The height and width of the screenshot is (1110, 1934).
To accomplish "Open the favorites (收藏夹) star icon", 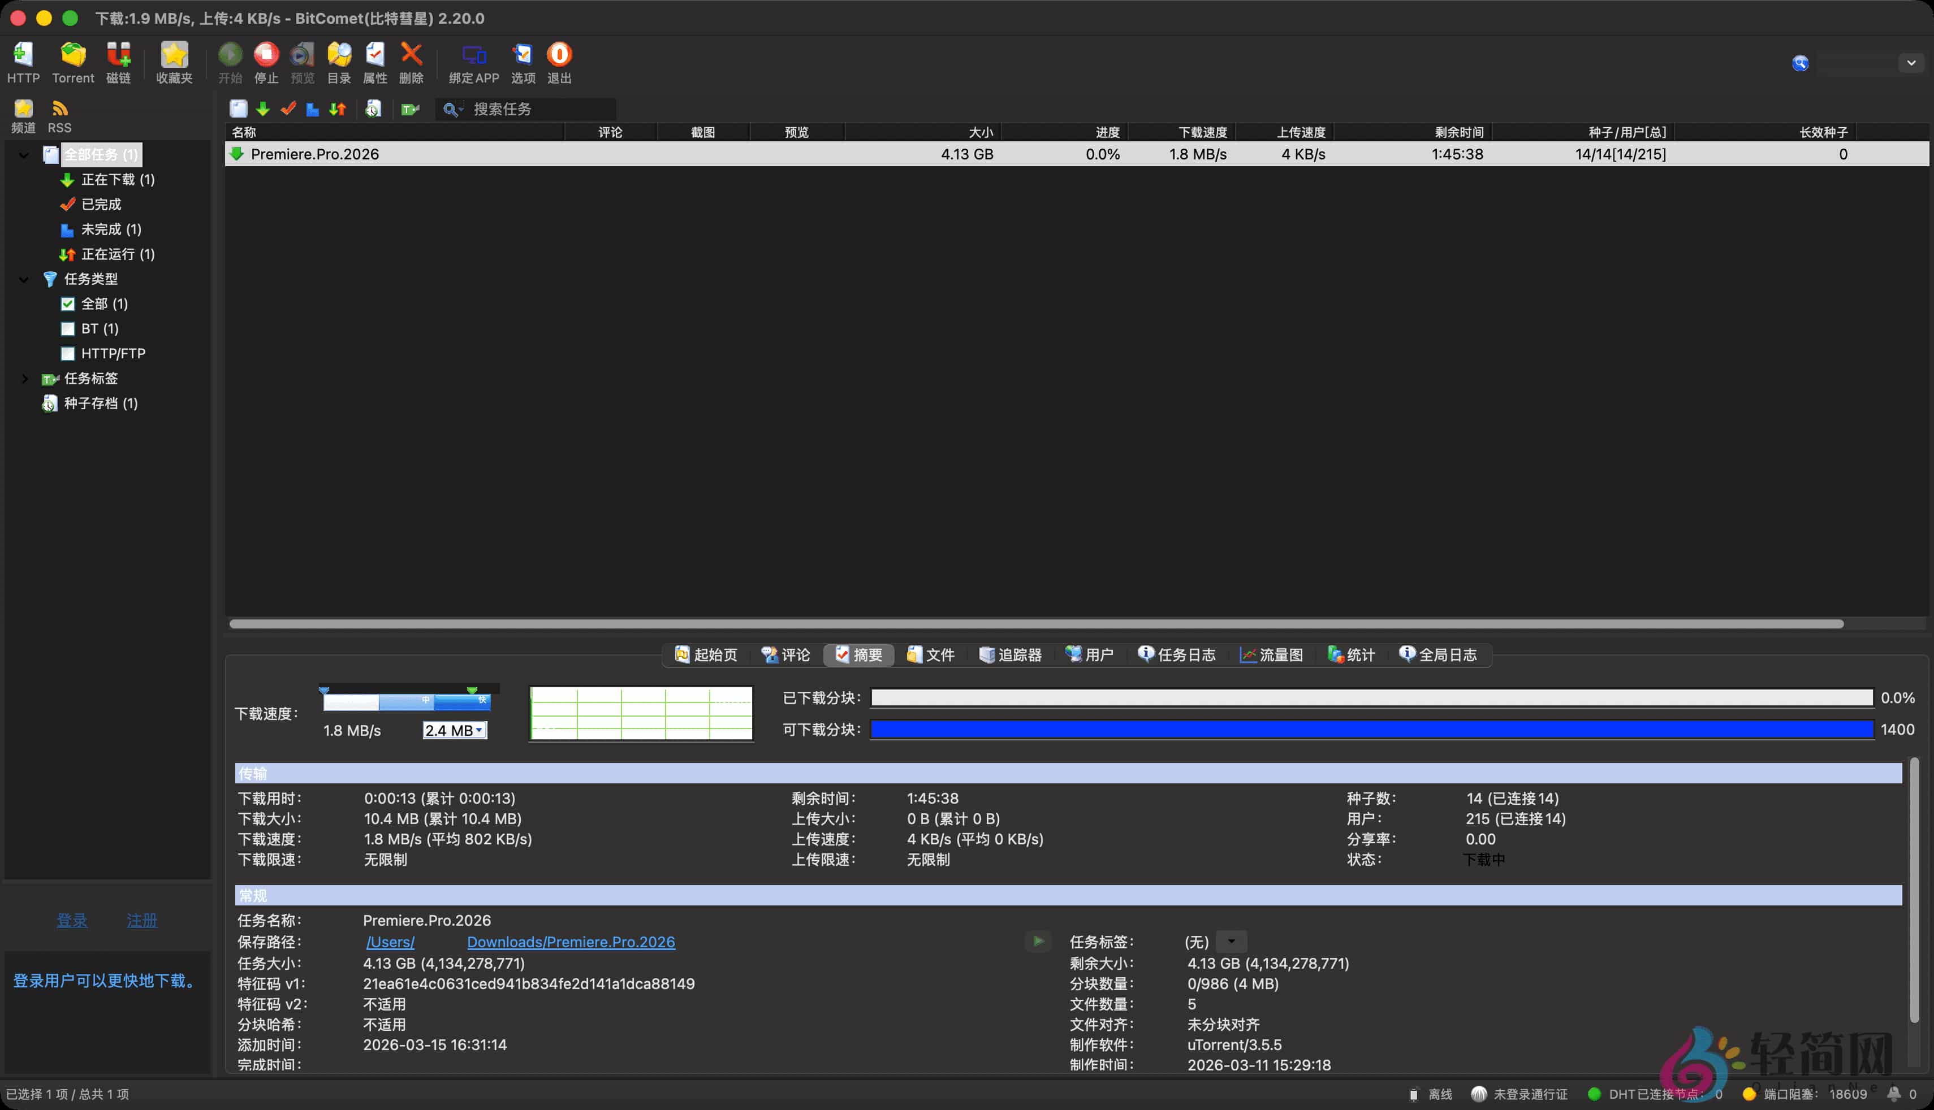I will pos(174,55).
